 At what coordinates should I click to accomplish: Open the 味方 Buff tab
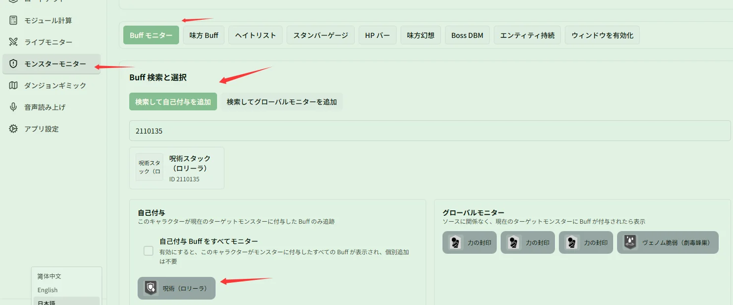[x=204, y=35]
